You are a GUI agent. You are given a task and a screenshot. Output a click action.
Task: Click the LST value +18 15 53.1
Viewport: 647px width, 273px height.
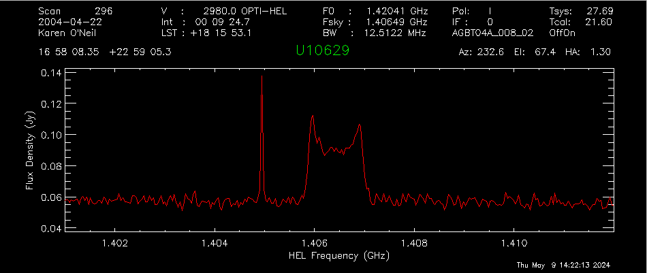pyautogui.click(x=220, y=32)
